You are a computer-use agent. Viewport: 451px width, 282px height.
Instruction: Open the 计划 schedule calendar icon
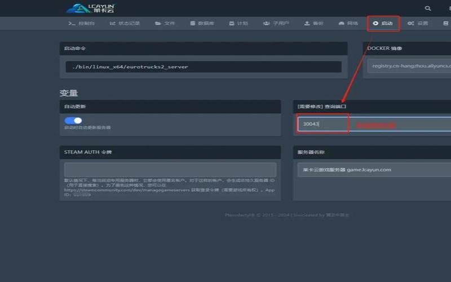(x=232, y=23)
